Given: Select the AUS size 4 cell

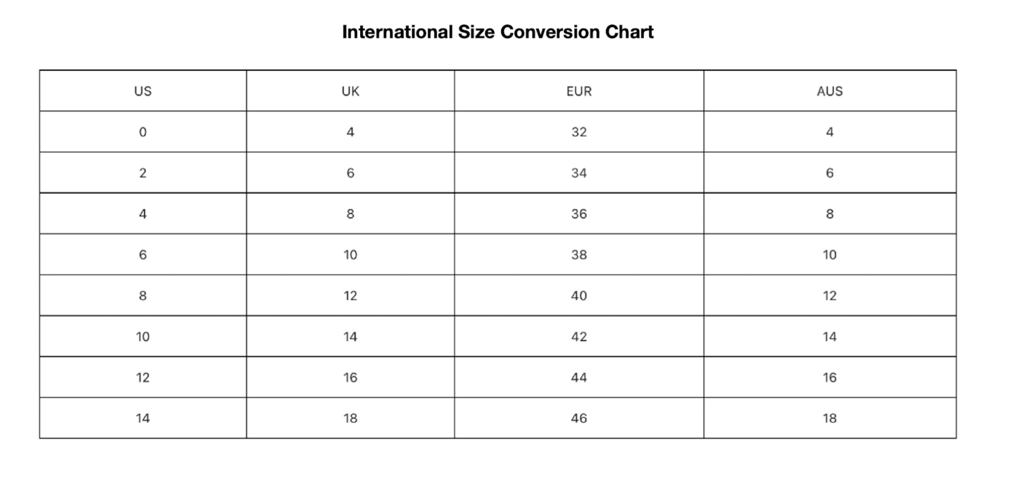Looking at the screenshot, I should tap(830, 132).
